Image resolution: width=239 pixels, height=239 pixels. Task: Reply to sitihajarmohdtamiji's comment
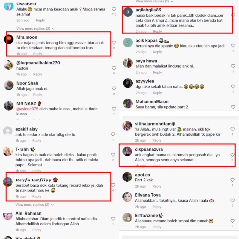(x=157, y=140)
